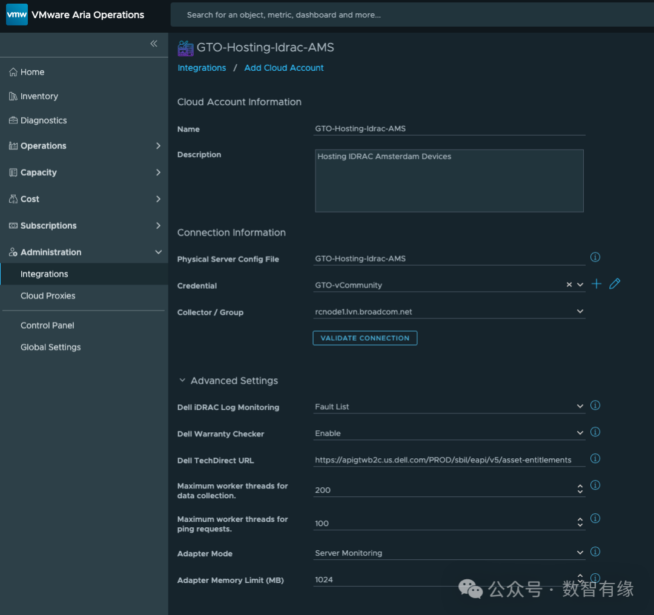Screen dimensions: 654x615
Task: Click the Validate Connection button
Action: click(x=365, y=338)
